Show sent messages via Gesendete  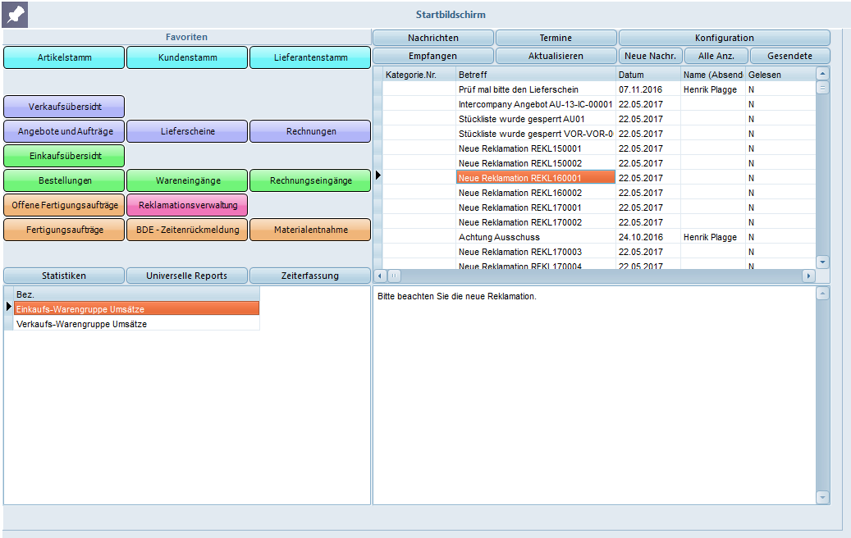coord(789,56)
